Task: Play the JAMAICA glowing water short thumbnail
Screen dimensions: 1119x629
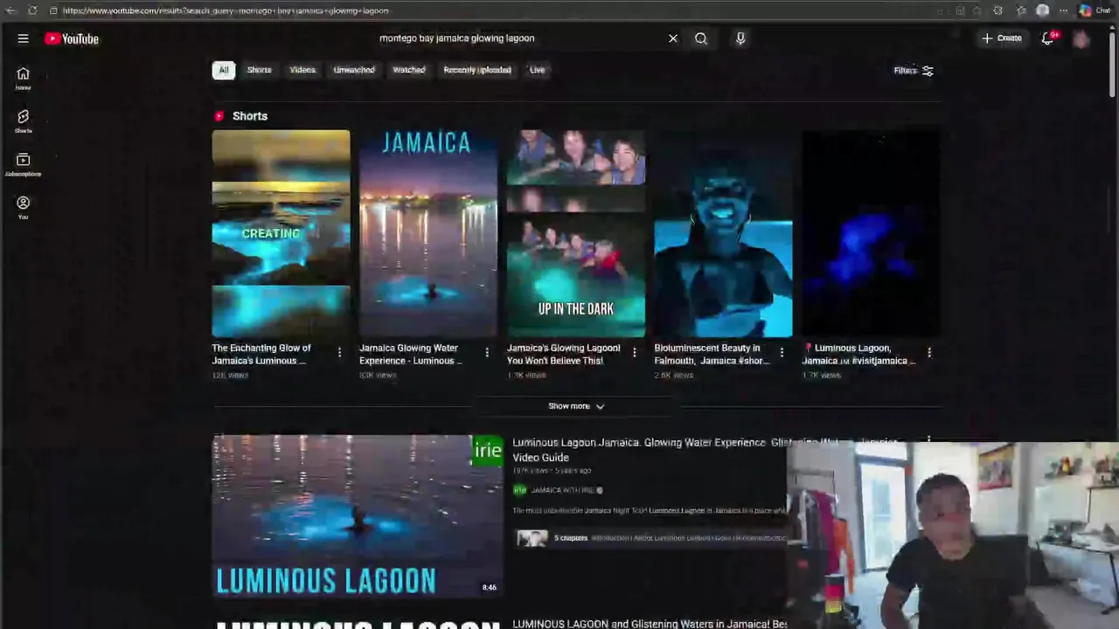Action: [428, 234]
